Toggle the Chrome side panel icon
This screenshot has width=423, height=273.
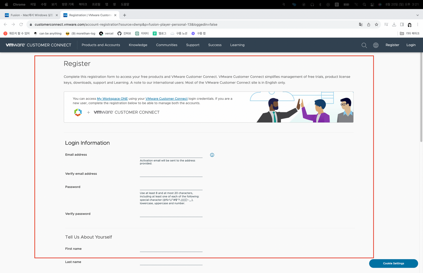point(402,24)
